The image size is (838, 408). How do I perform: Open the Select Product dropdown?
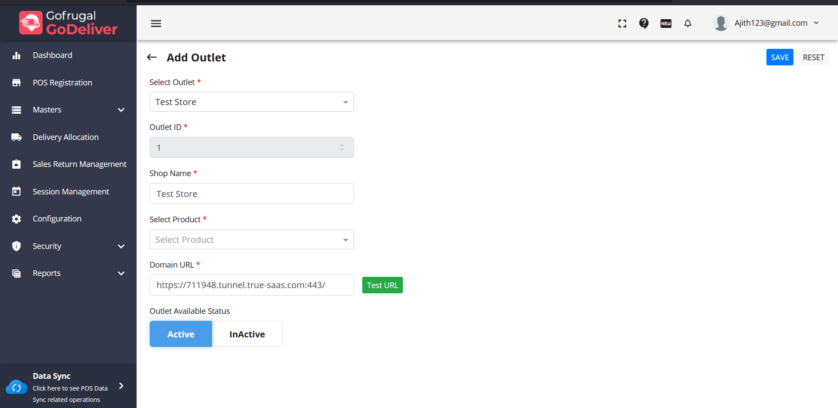(251, 240)
